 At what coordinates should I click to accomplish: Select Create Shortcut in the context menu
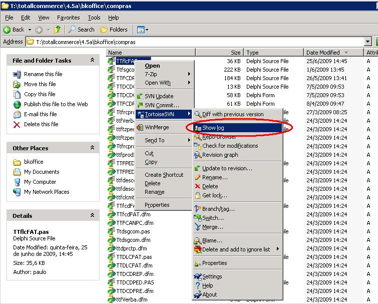(164, 175)
